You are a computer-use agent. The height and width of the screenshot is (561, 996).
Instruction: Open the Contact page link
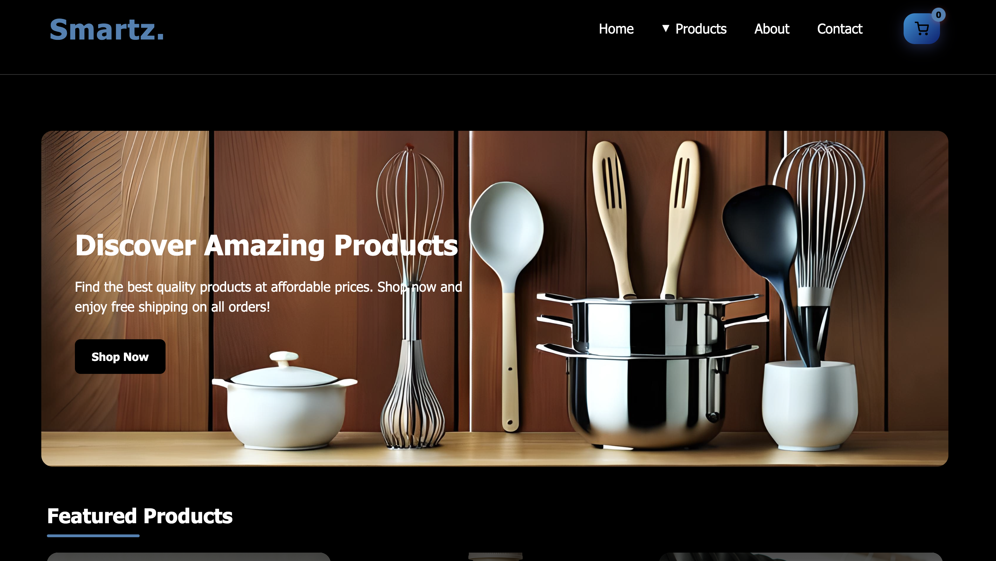pyautogui.click(x=840, y=29)
